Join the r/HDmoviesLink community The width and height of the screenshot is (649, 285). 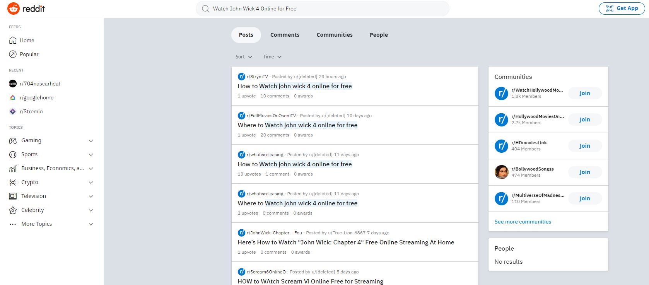[x=584, y=146]
